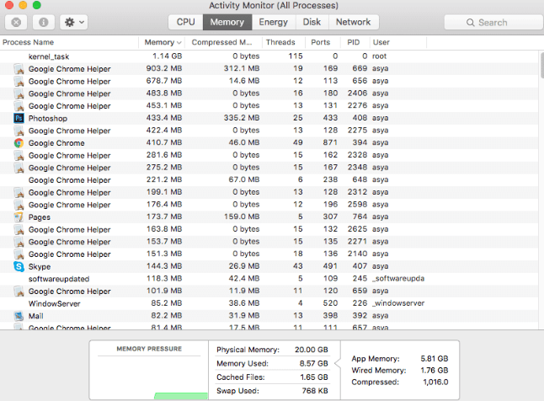Click the Memory Used 8.57 GB value
The width and height of the screenshot is (544, 401).
[313, 363]
